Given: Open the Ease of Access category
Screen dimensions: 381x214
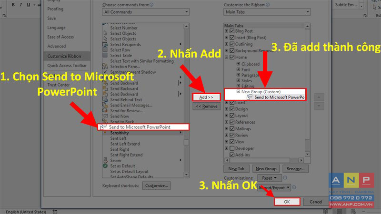Looking at the screenshot, I should click(60, 37).
